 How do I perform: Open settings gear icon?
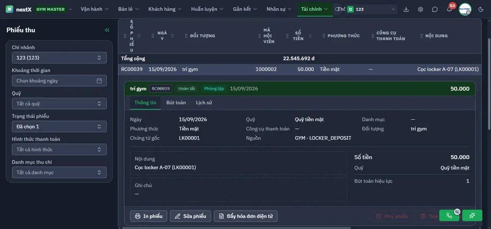[x=420, y=9]
